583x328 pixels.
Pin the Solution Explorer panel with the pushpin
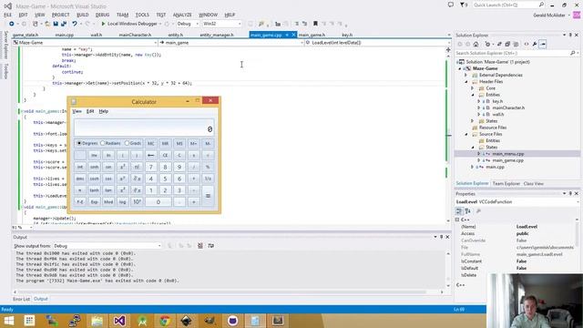pyautogui.click(x=570, y=35)
